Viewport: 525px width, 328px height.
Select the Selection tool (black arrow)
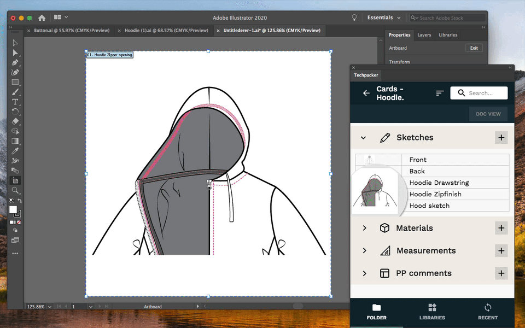(15, 43)
